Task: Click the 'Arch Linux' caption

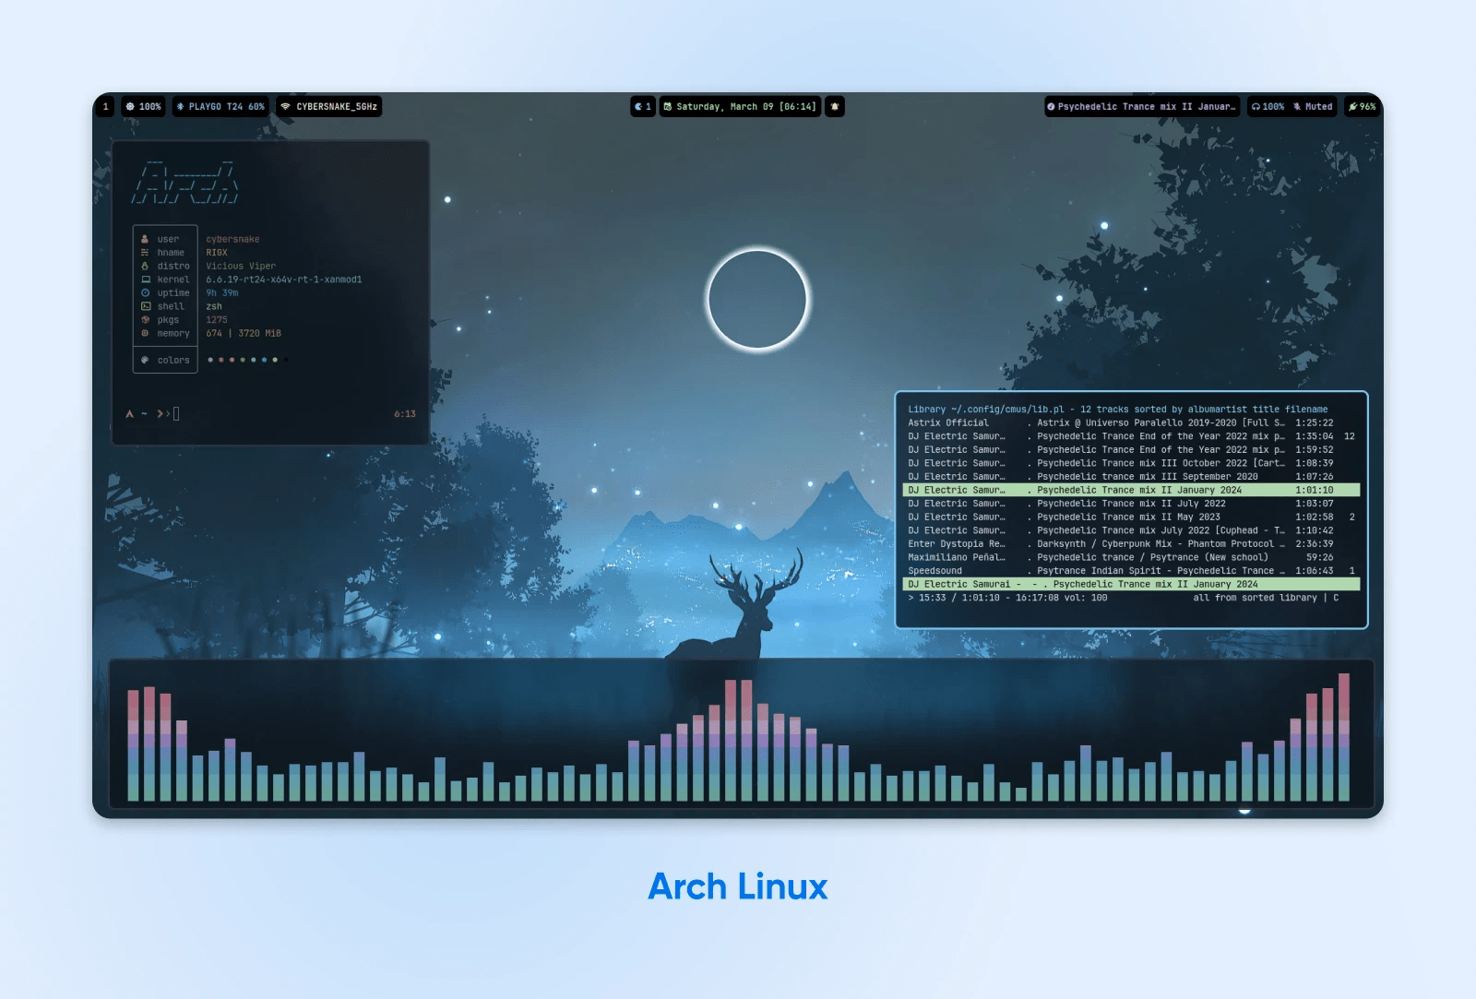Action: [738, 886]
